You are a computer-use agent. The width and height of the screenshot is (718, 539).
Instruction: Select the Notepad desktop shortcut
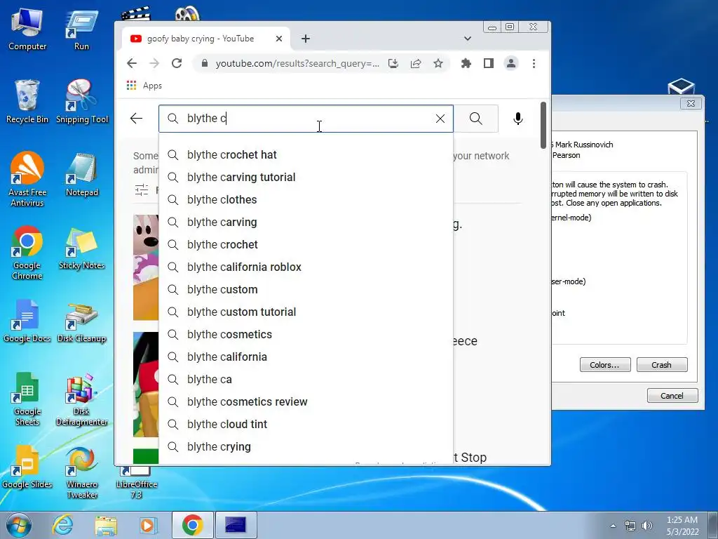pyautogui.click(x=82, y=175)
